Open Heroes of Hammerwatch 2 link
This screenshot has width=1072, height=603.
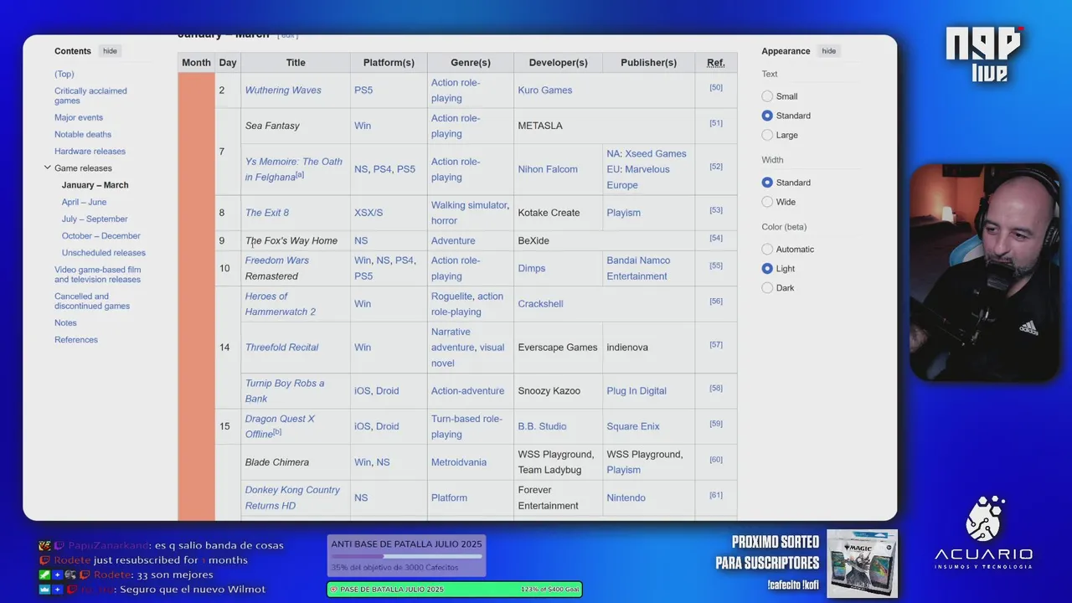[x=281, y=304]
